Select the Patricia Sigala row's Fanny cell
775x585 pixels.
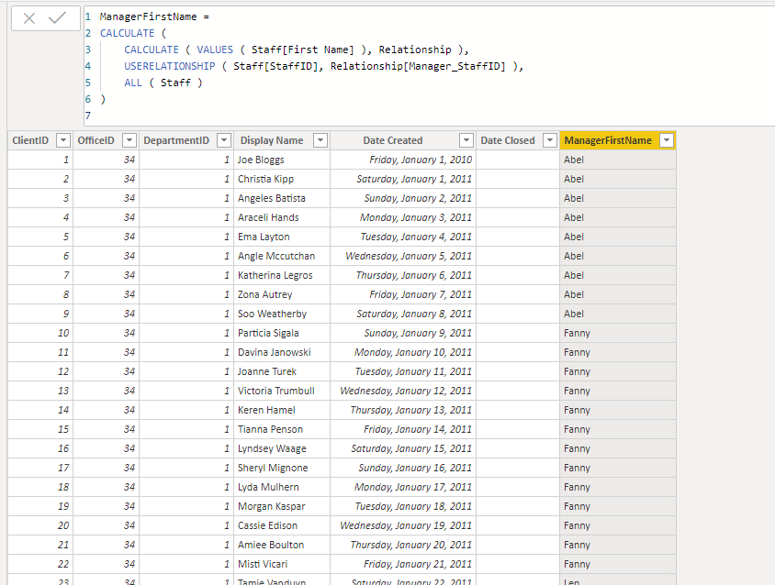618,333
